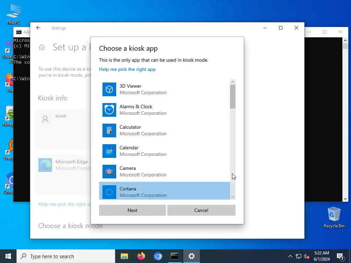Image resolution: width=351 pixels, height=263 pixels.
Task: Minimize the Settings window
Action: [265, 28]
